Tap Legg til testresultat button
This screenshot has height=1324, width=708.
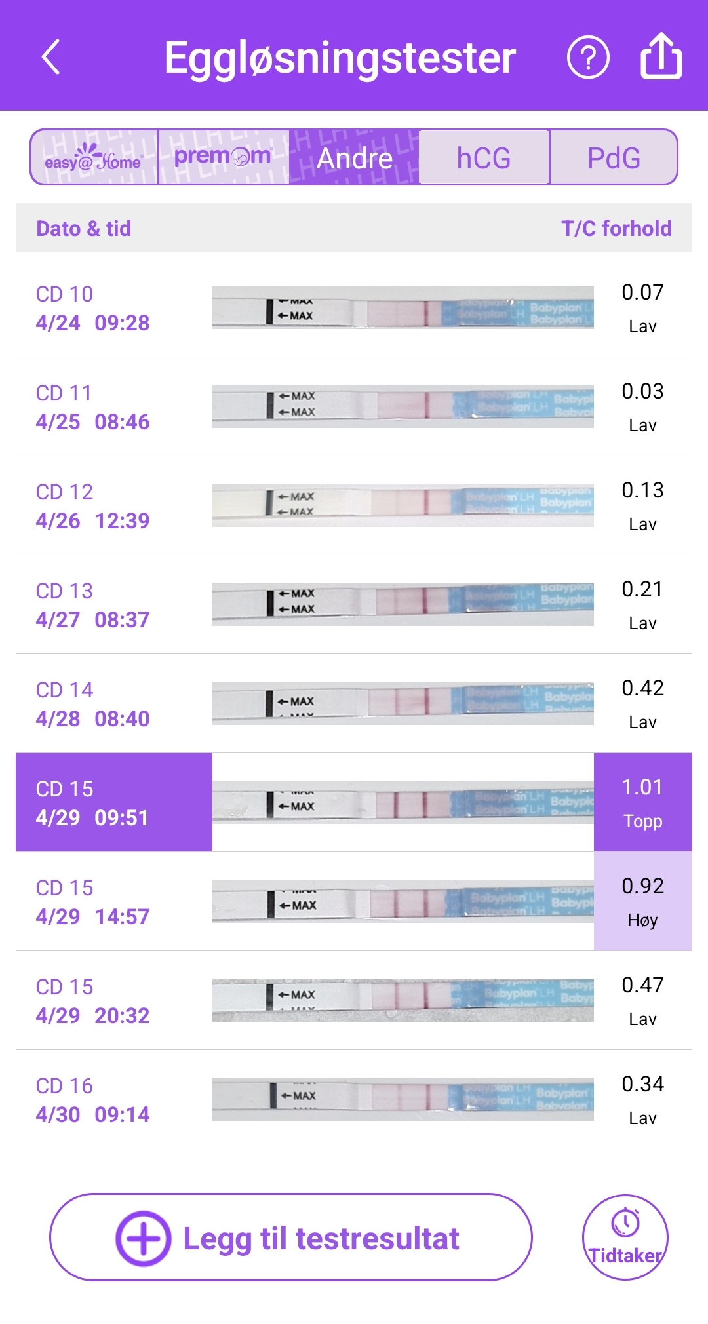pos(320,1238)
